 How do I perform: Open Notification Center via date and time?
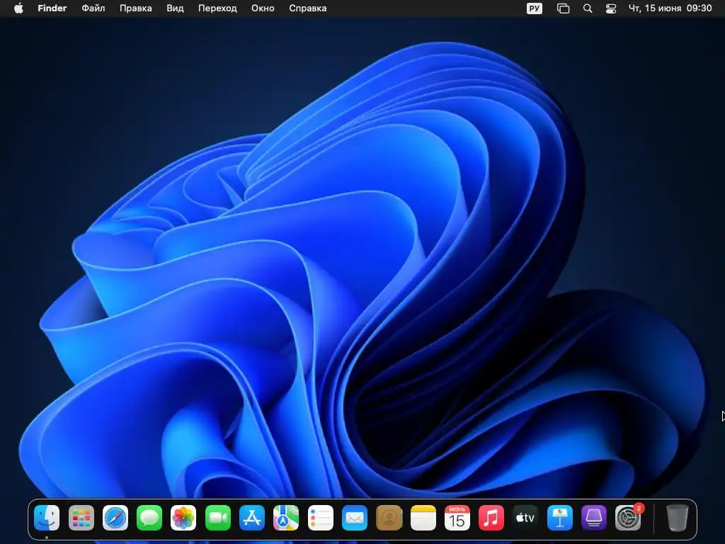tap(670, 8)
